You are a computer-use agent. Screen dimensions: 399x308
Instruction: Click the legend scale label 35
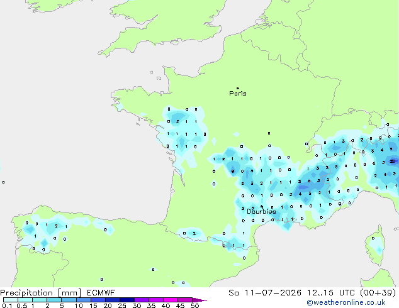point(151,305)
